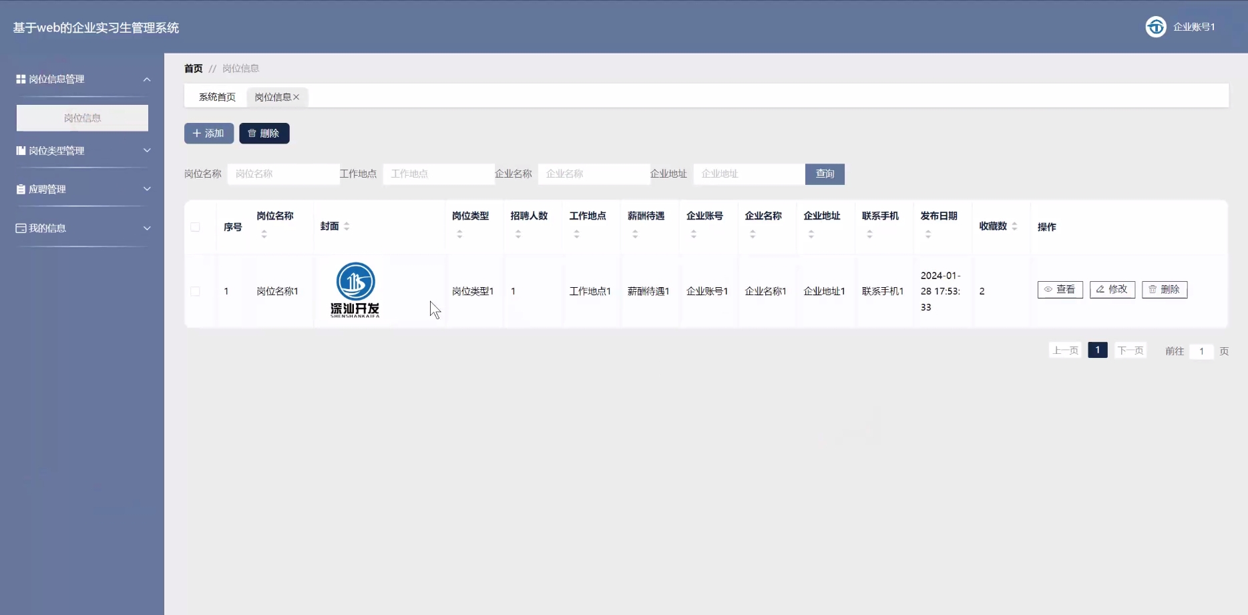Go to 下一页 in pagination
The height and width of the screenshot is (615, 1248).
click(x=1130, y=351)
